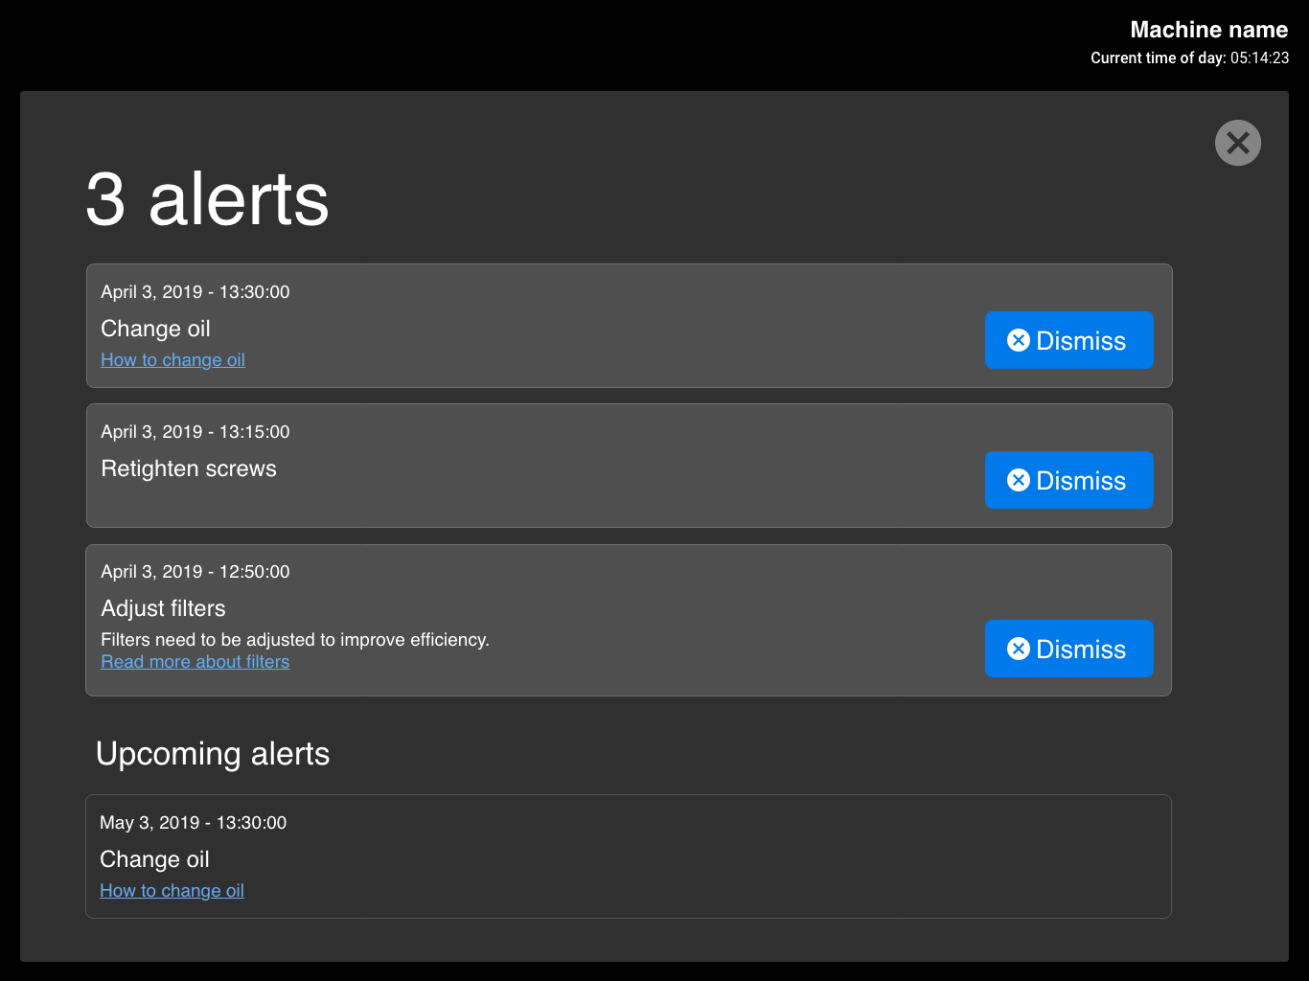Click the '3 alerts' heading
Screen dimensions: 1309x981
(207, 199)
